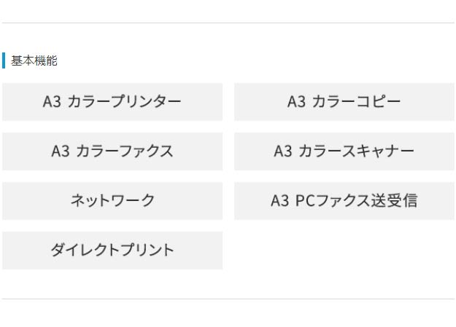The image size is (456, 327).
Task: Click the ネットワーク feature tile
Action: [x=112, y=201]
